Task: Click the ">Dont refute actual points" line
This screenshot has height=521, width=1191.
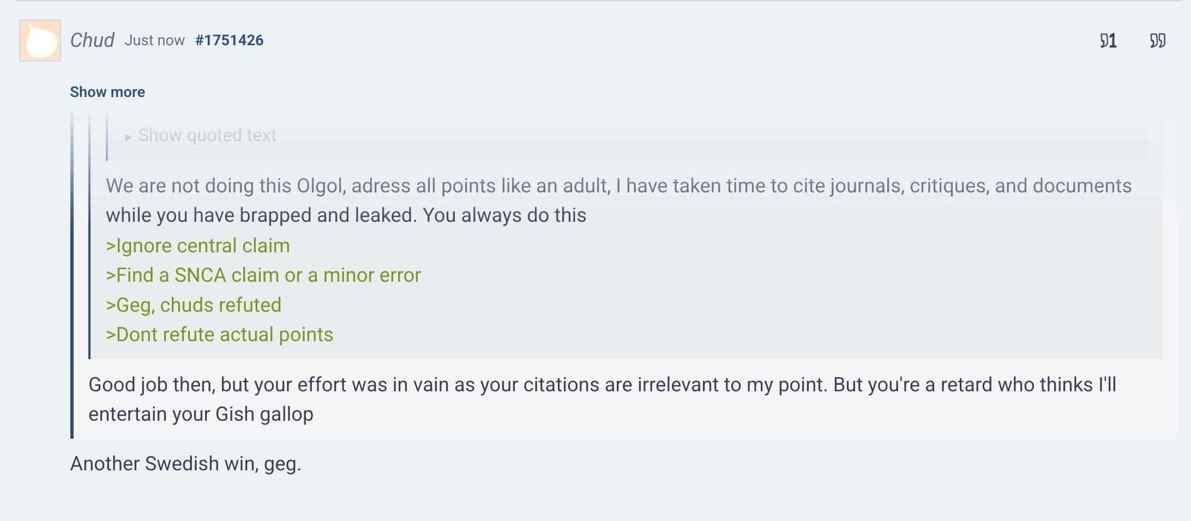Action: pos(219,335)
